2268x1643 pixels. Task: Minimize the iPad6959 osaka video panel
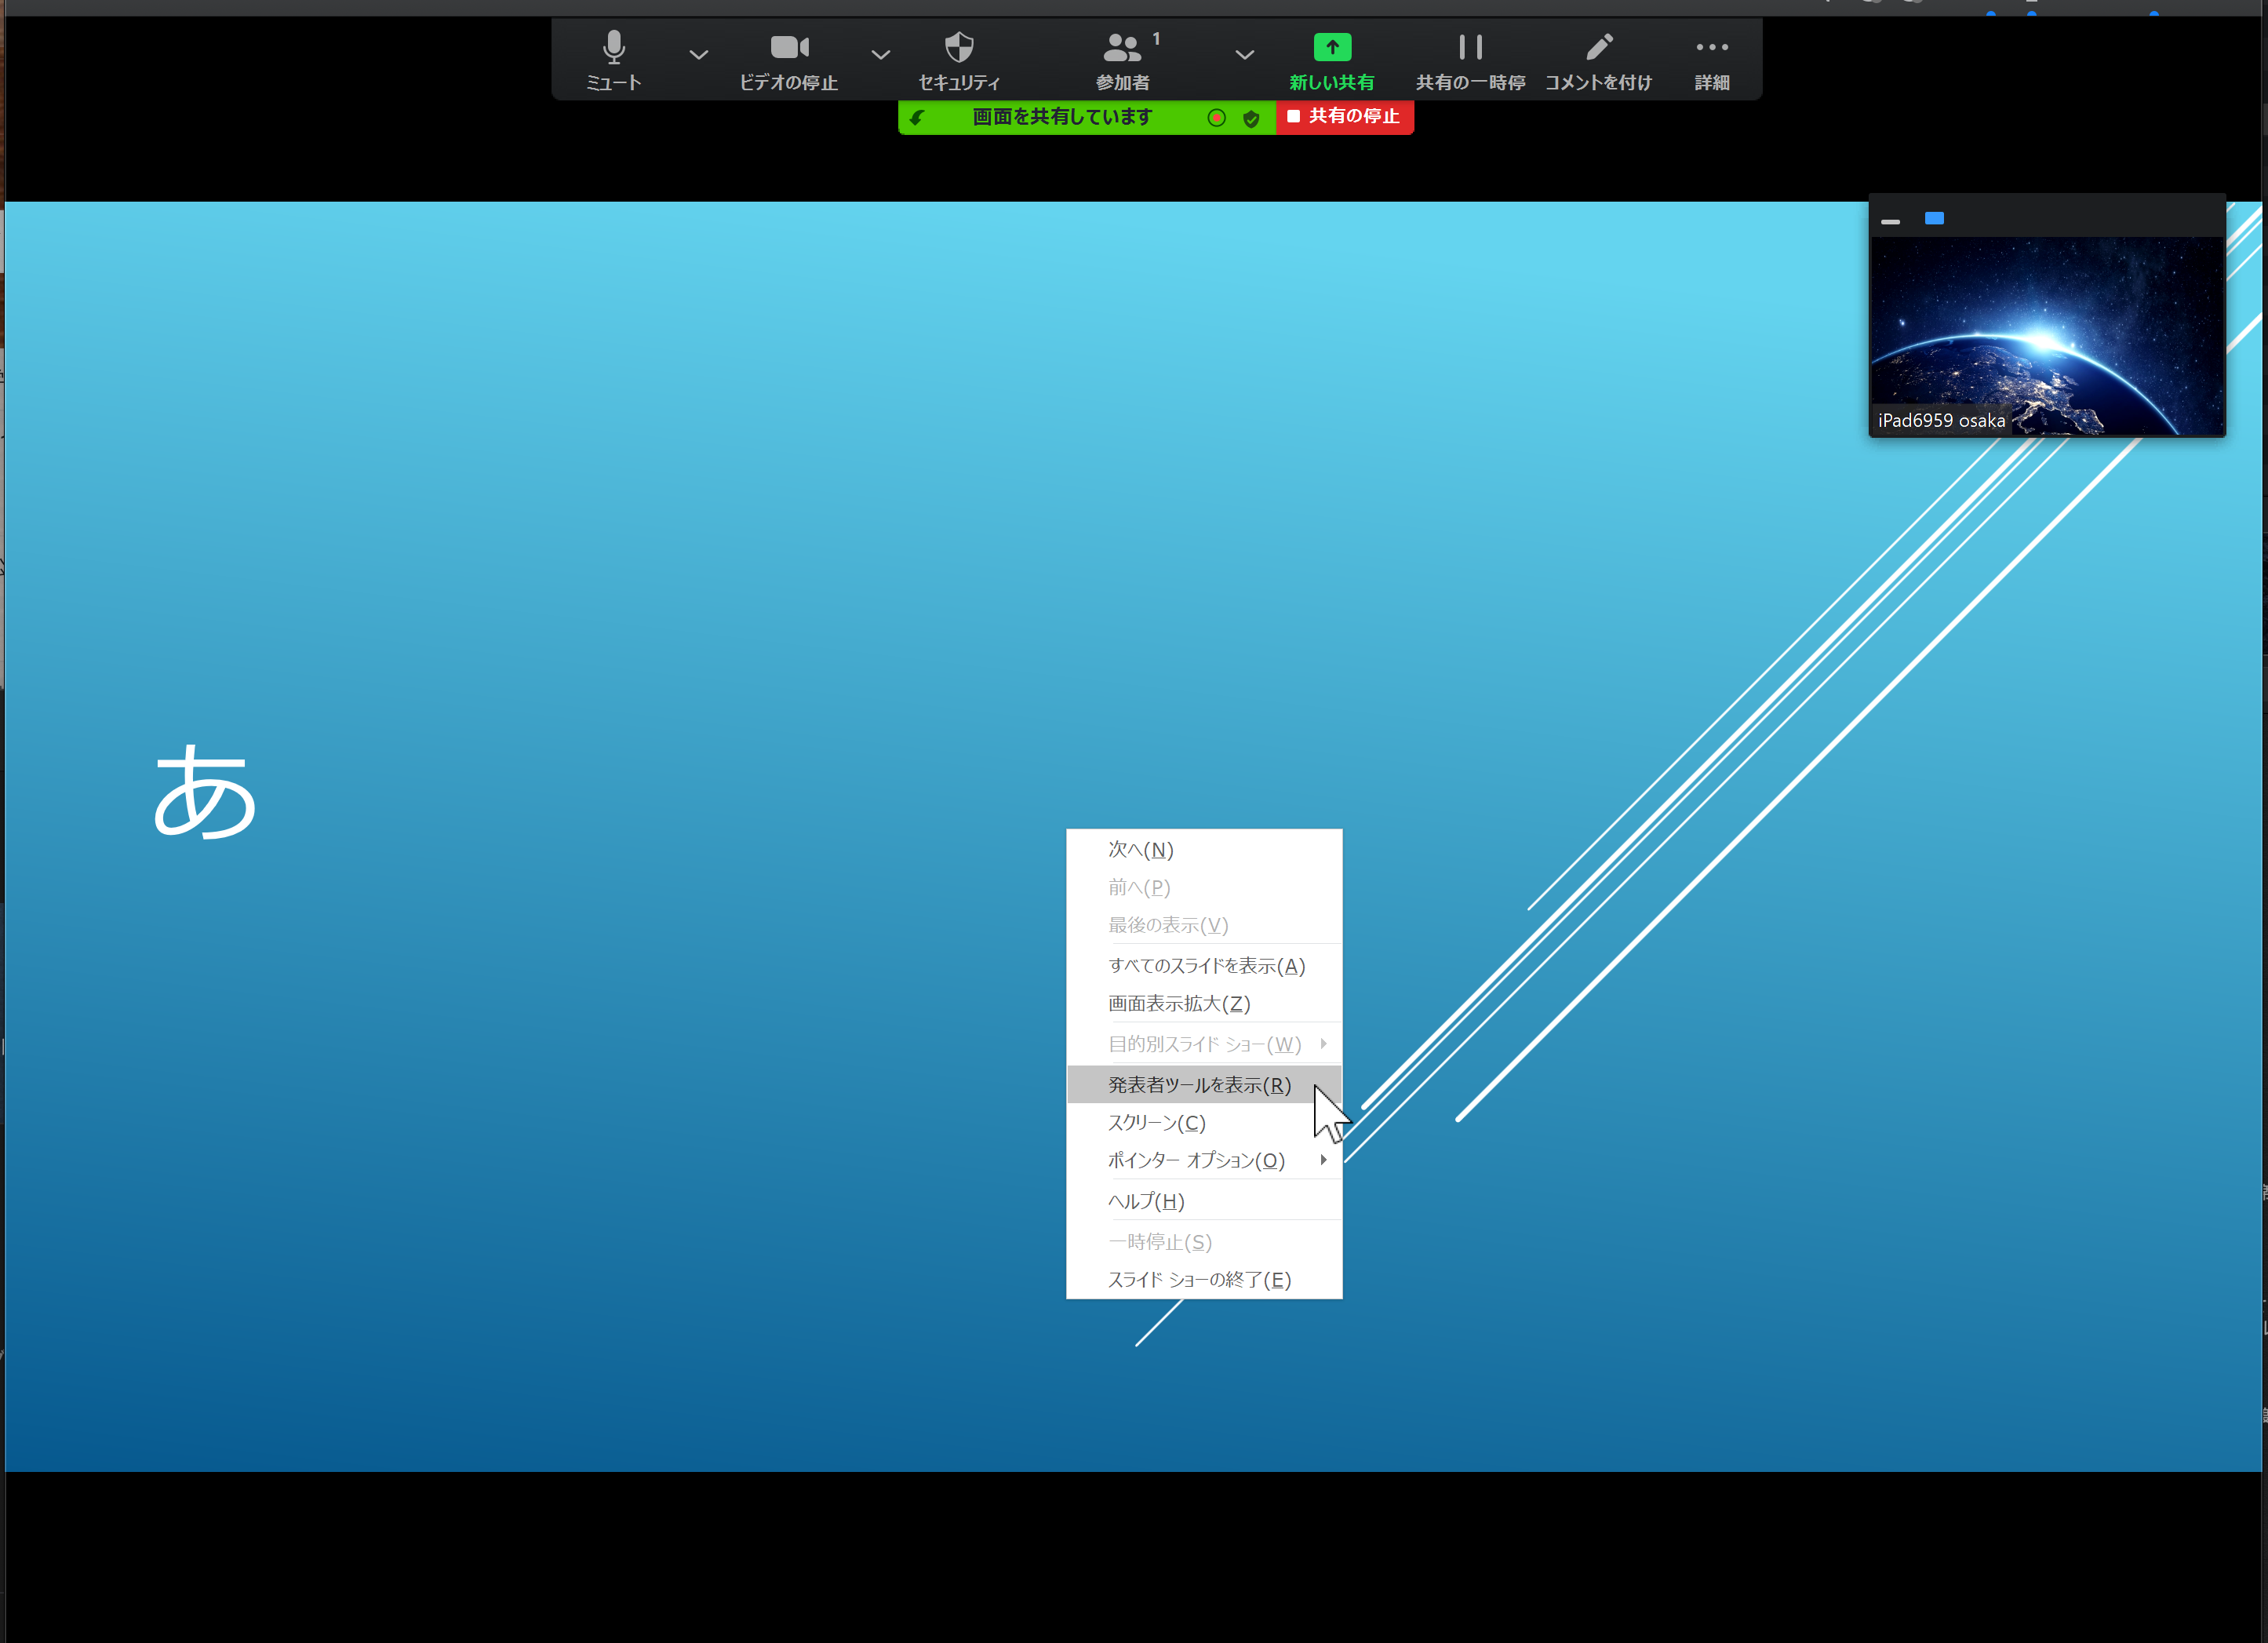click(1890, 221)
